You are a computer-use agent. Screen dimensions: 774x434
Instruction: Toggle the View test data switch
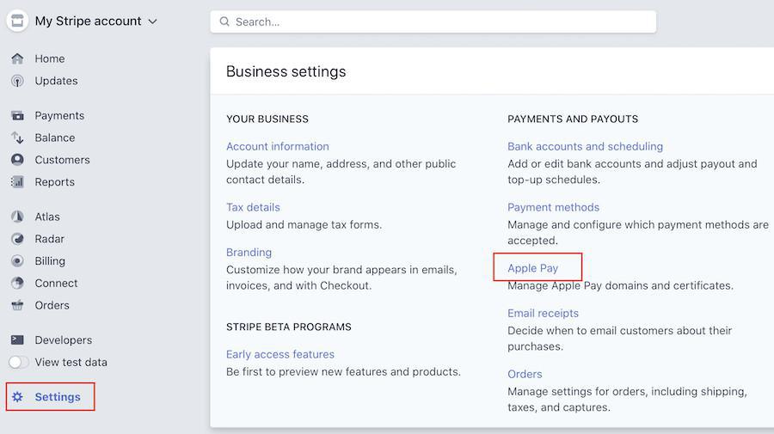19,363
